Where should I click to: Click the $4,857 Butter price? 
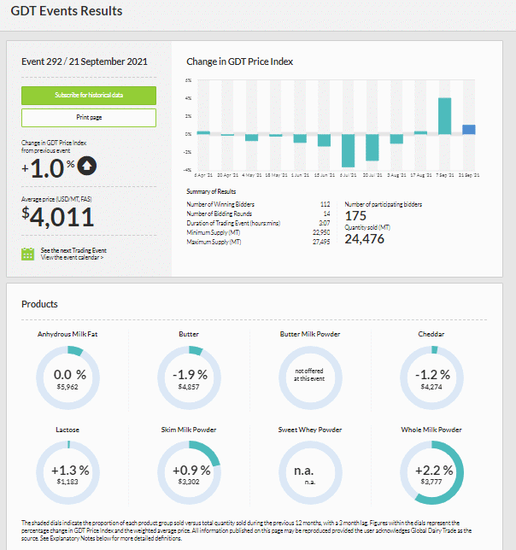(189, 387)
